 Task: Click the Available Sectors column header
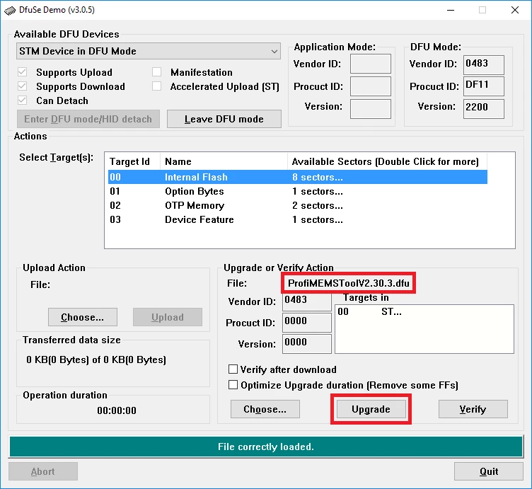(x=387, y=161)
